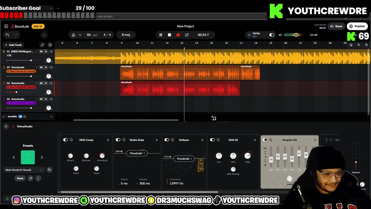This screenshot has width=371, height=209.
Task: Open options menu for track 04 Voice/Audio
Action: (36, 99)
